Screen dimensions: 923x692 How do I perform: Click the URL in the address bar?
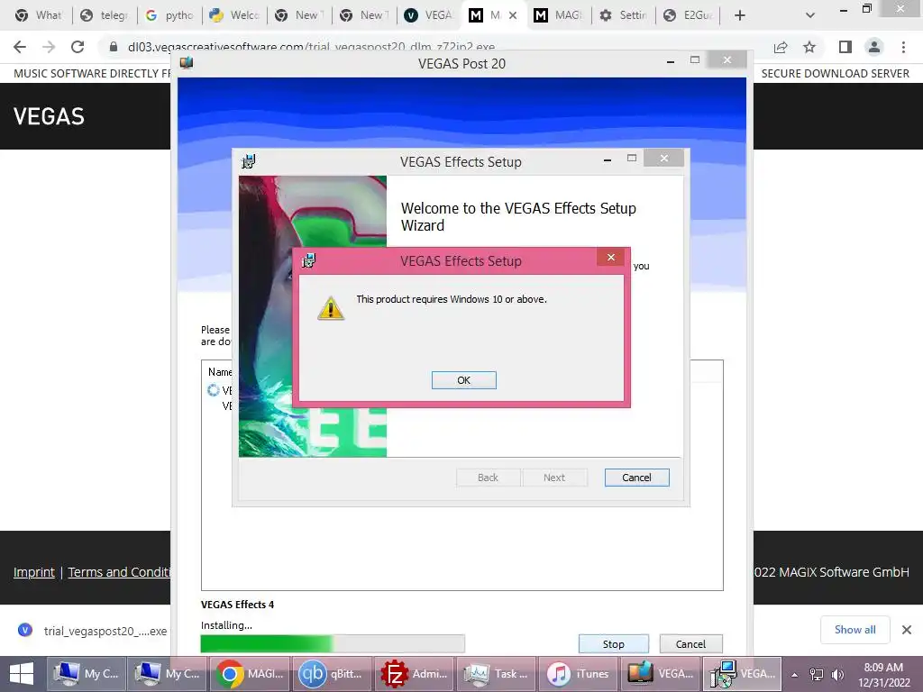click(x=311, y=47)
